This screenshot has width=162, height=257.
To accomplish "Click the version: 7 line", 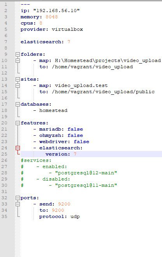I will [x=61, y=154].
